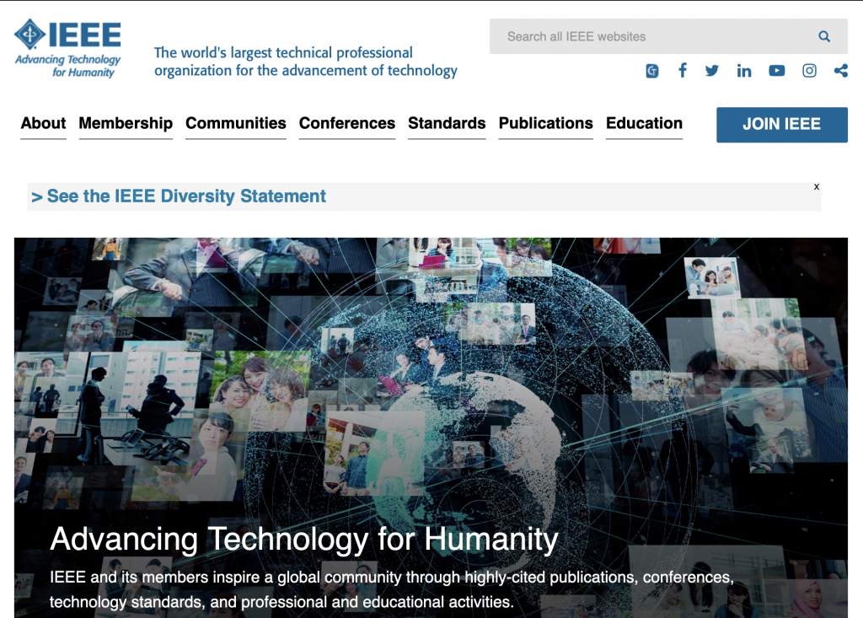This screenshot has width=863, height=618.
Task: Open the IEEE Collabratec social icon
Action: 652,71
